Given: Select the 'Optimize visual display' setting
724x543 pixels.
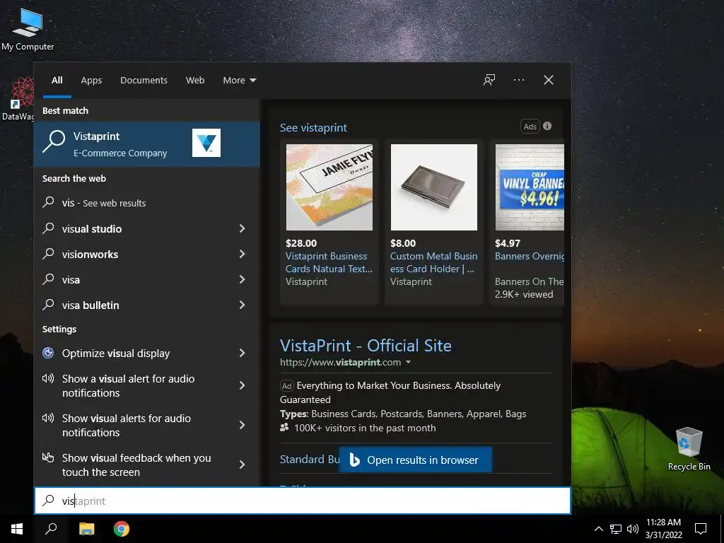Looking at the screenshot, I should tap(147, 354).
